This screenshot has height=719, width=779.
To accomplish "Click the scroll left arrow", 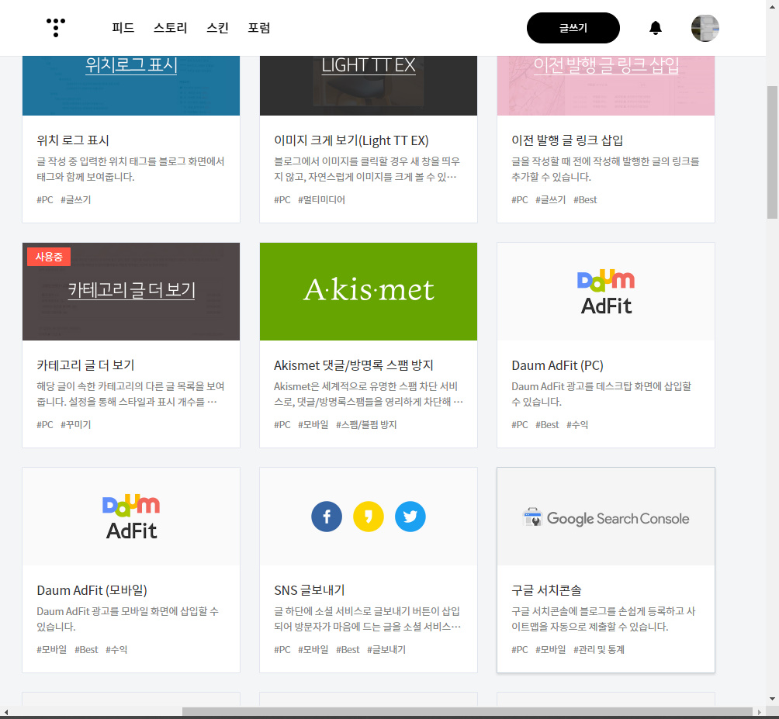I will click(5, 712).
